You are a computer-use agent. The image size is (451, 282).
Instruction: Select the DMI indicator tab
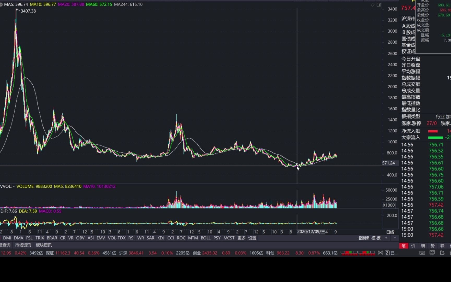[7, 238]
